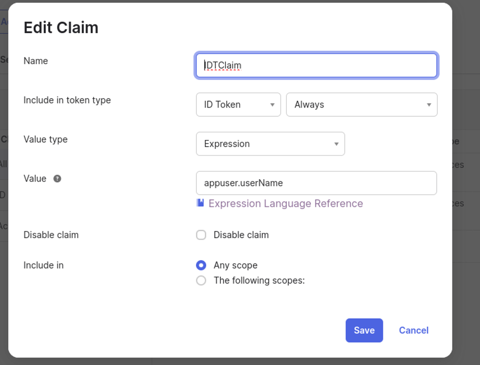Click the arrow on the ID Token dropdown
Image resolution: width=480 pixels, height=365 pixels.
coord(272,105)
